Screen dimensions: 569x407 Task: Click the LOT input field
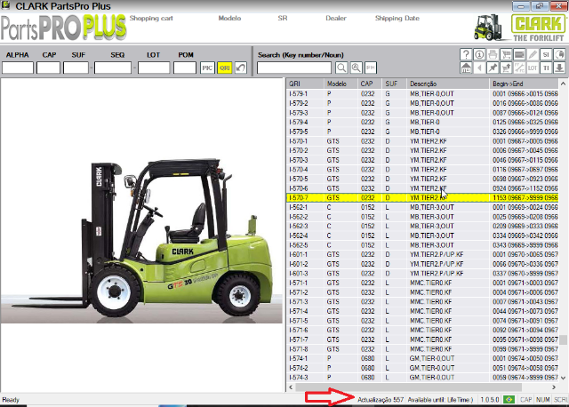tap(154, 68)
